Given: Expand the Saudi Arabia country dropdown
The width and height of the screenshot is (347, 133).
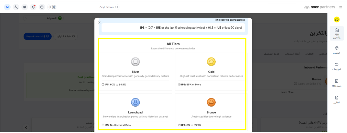Looking at the screenshot, I should 44,18.
